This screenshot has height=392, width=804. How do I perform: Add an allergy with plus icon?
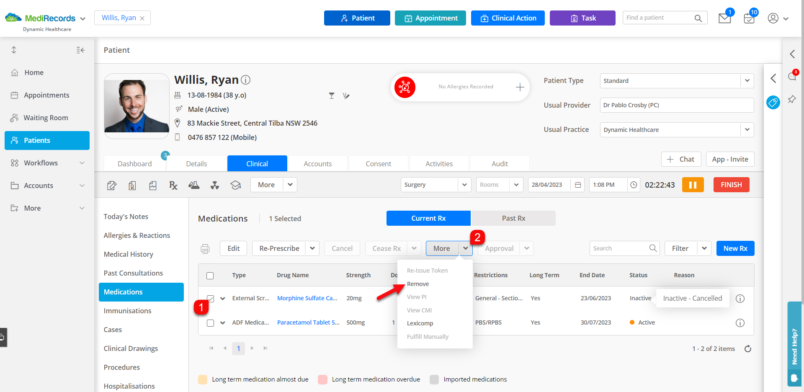520,87
